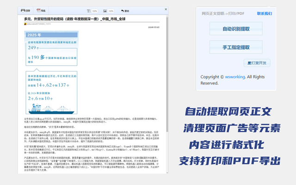
Task: Click the article date text at top right
Action: [154, 27]
